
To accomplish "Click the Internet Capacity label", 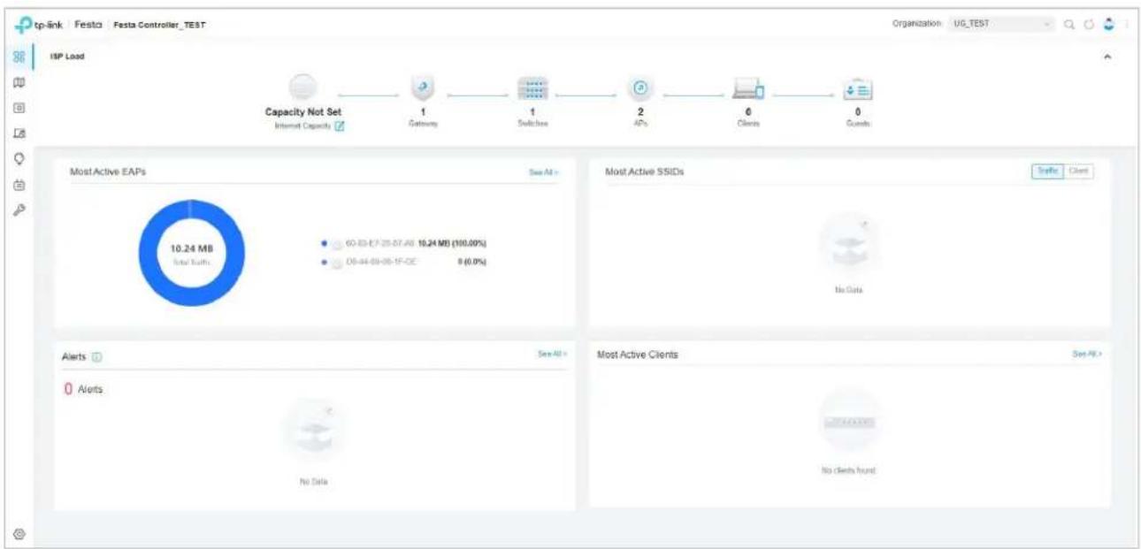I will (302, 126).
